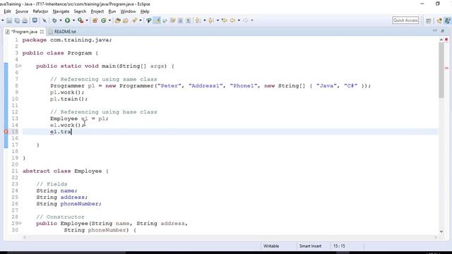
Task: Click the Forward navigation arrow icon
Action: (246, 20)
